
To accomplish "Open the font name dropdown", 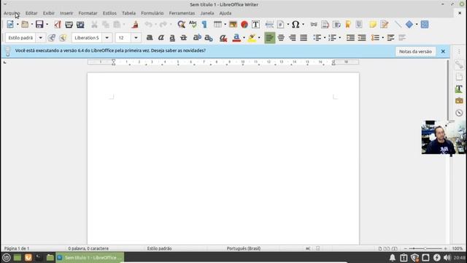I will coord(107,38).
